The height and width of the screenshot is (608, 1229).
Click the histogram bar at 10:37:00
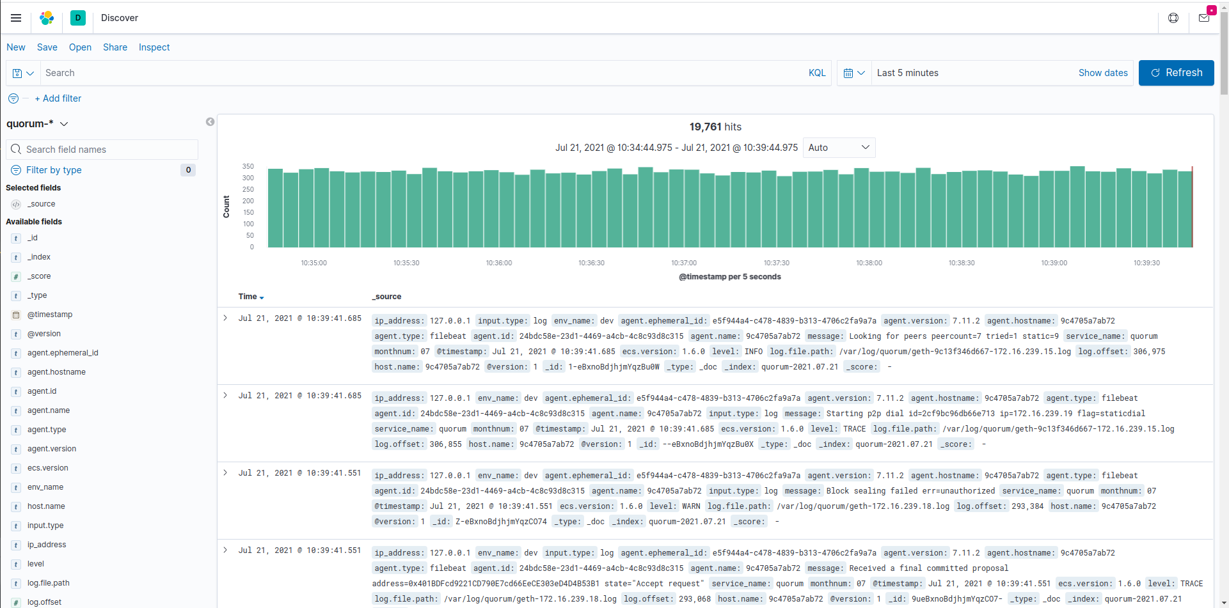point(692,208)
